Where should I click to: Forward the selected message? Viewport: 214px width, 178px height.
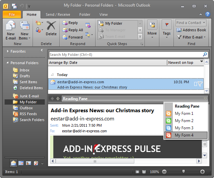(72, 37)
